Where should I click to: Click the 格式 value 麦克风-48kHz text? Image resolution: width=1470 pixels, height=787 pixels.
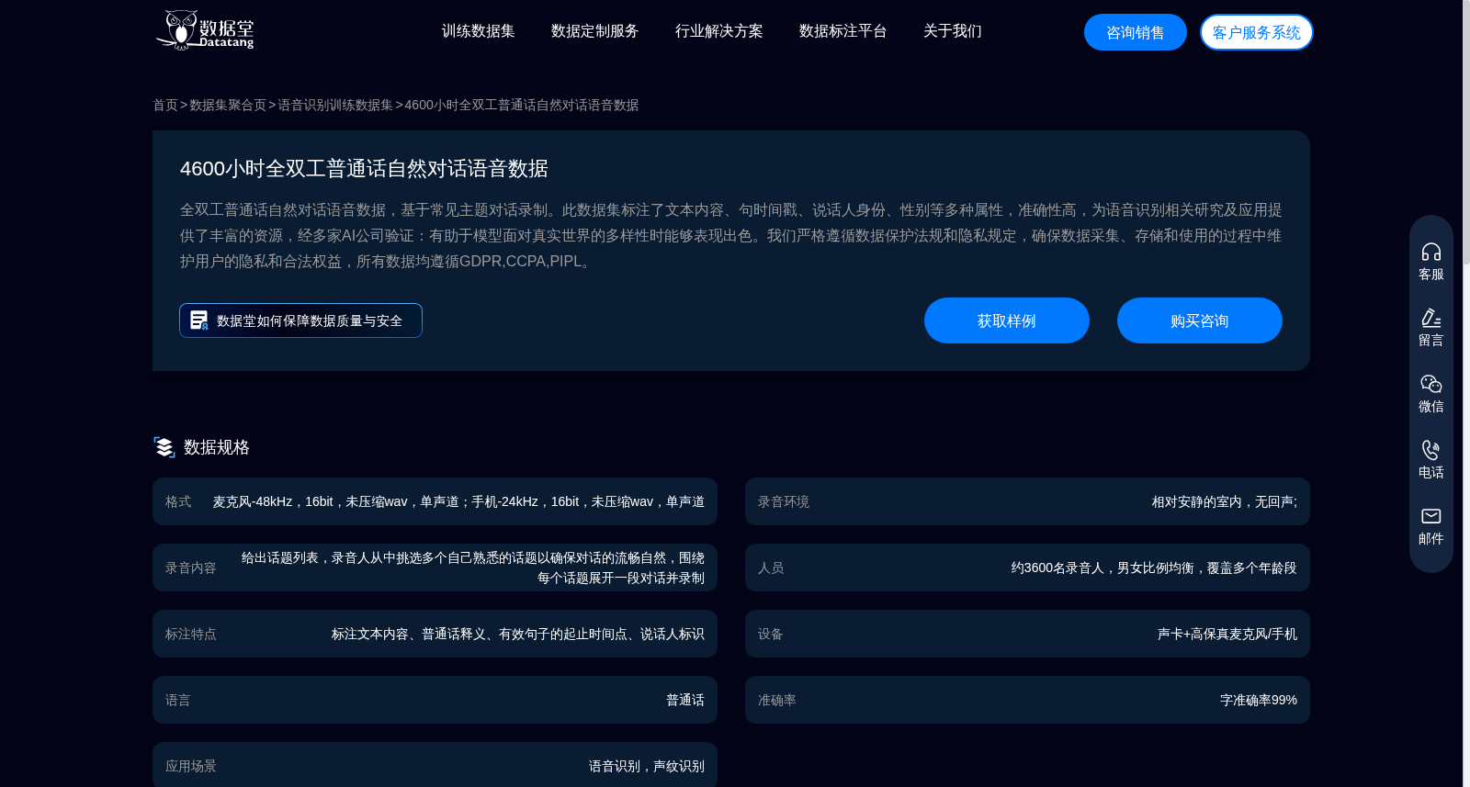[x=458, y=501]
